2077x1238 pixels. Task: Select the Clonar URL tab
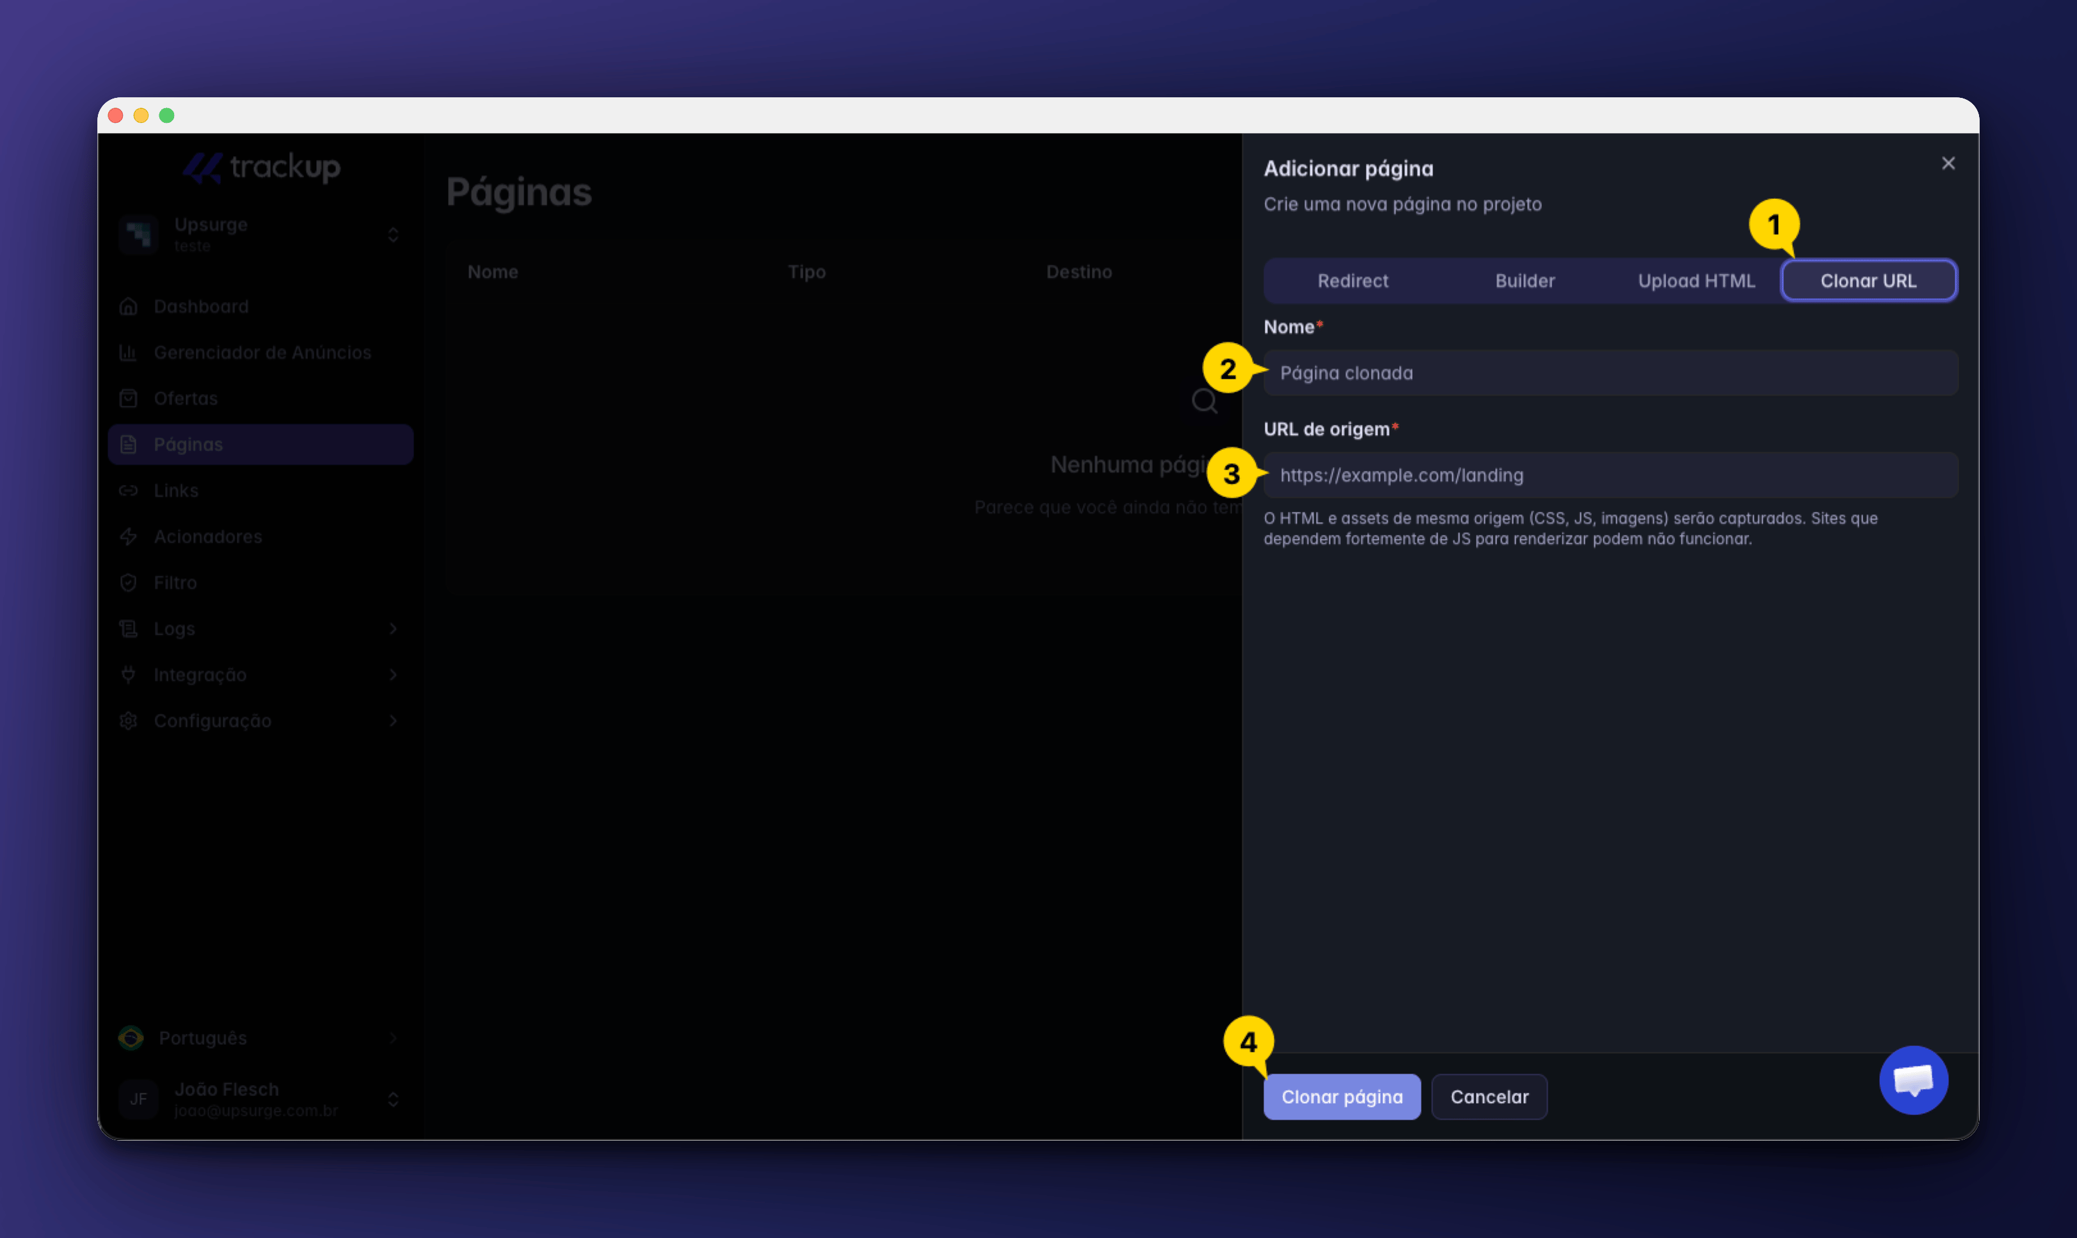coord(1868,280)
